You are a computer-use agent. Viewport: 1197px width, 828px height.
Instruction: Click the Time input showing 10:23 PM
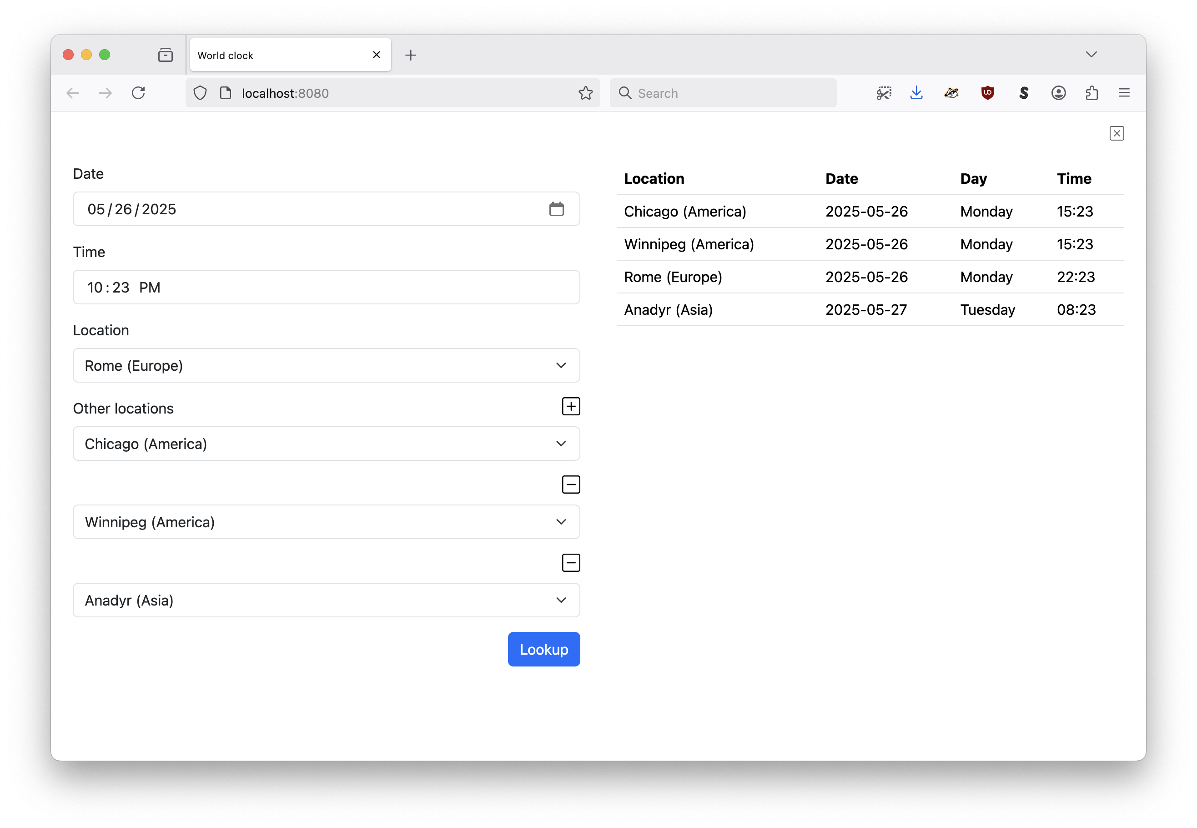pos(326,288)
